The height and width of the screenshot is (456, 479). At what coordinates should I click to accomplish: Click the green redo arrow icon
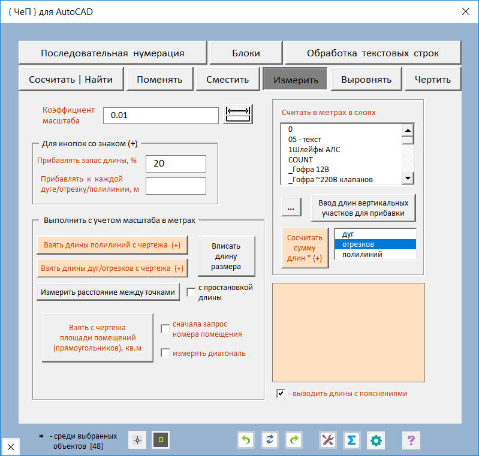tap(294, 440)
